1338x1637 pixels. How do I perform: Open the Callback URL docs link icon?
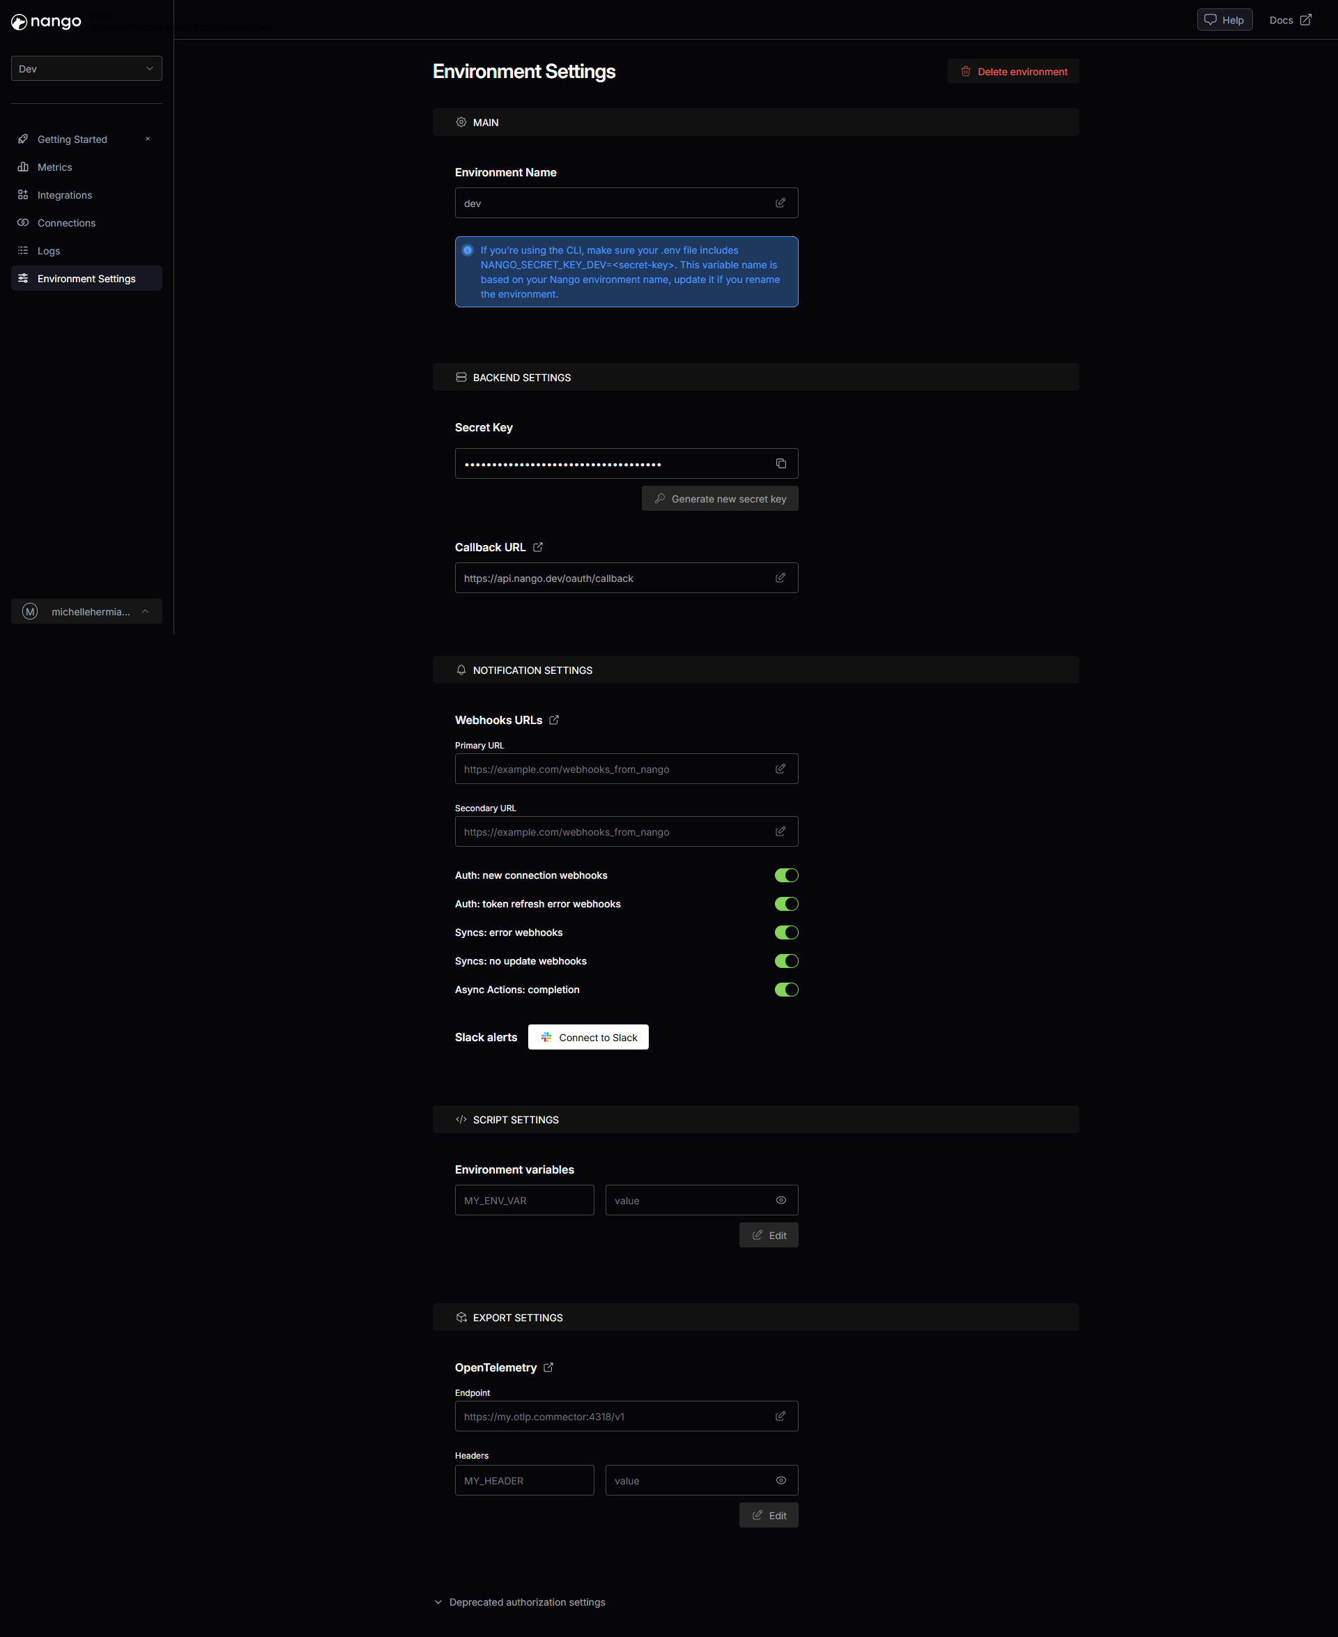[538, 547]
